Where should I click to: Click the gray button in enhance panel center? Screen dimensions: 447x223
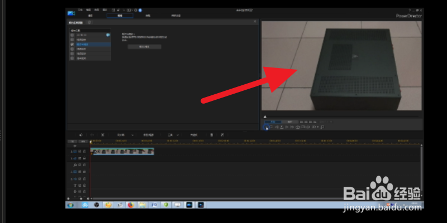145,47
